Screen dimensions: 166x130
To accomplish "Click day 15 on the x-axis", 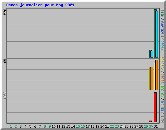I will click(78, 126).
